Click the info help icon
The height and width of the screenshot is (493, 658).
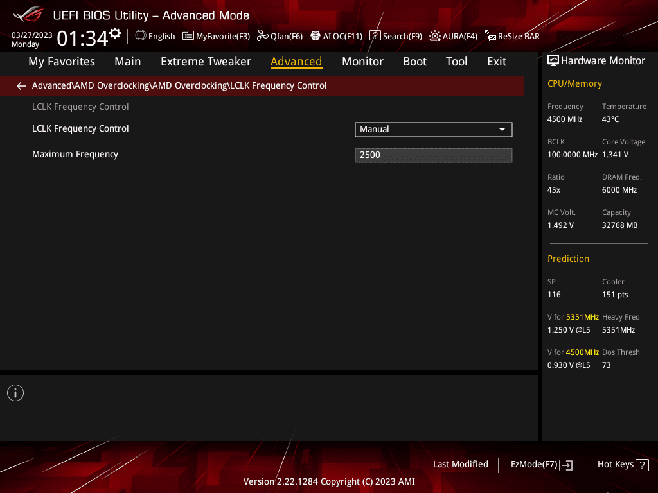(15, 393)
